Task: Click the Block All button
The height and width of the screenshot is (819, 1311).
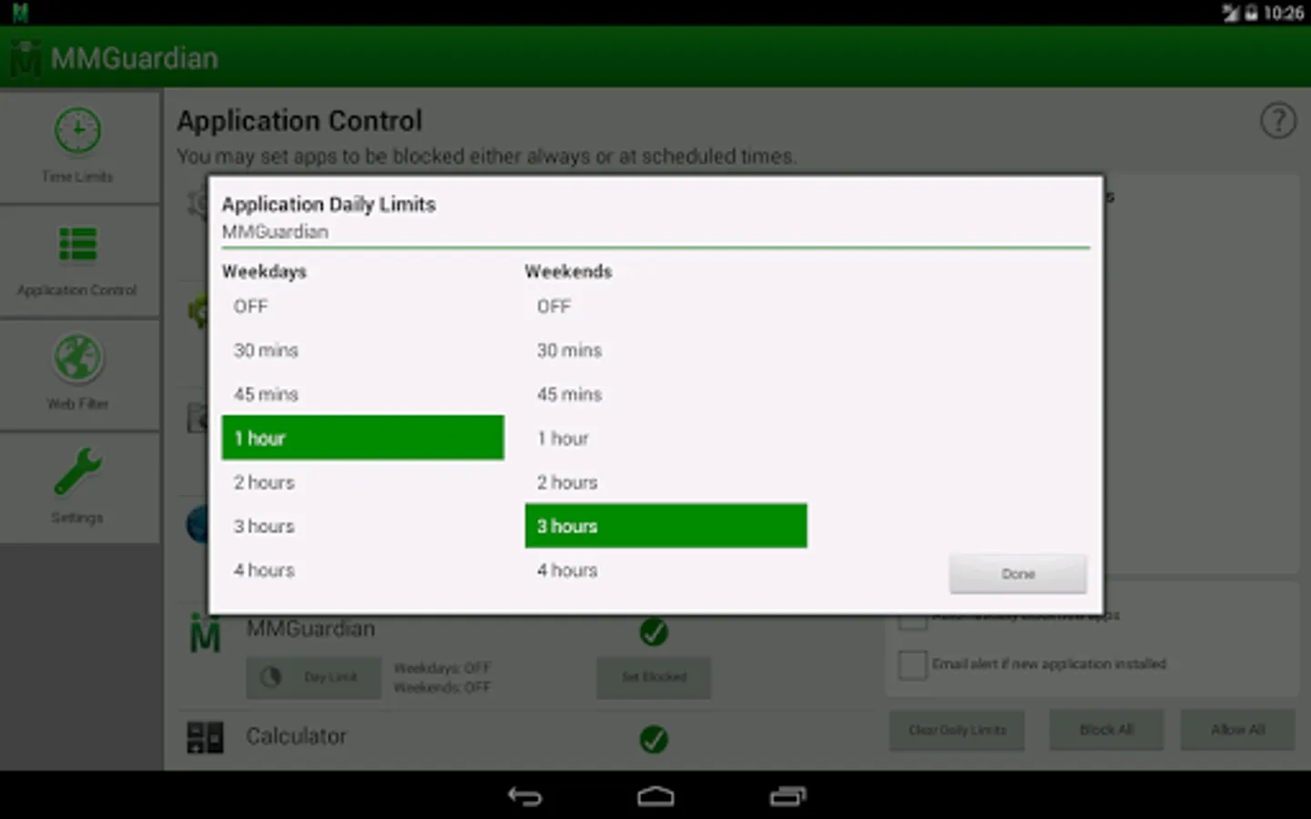Action: click(x=1106, y=730)
